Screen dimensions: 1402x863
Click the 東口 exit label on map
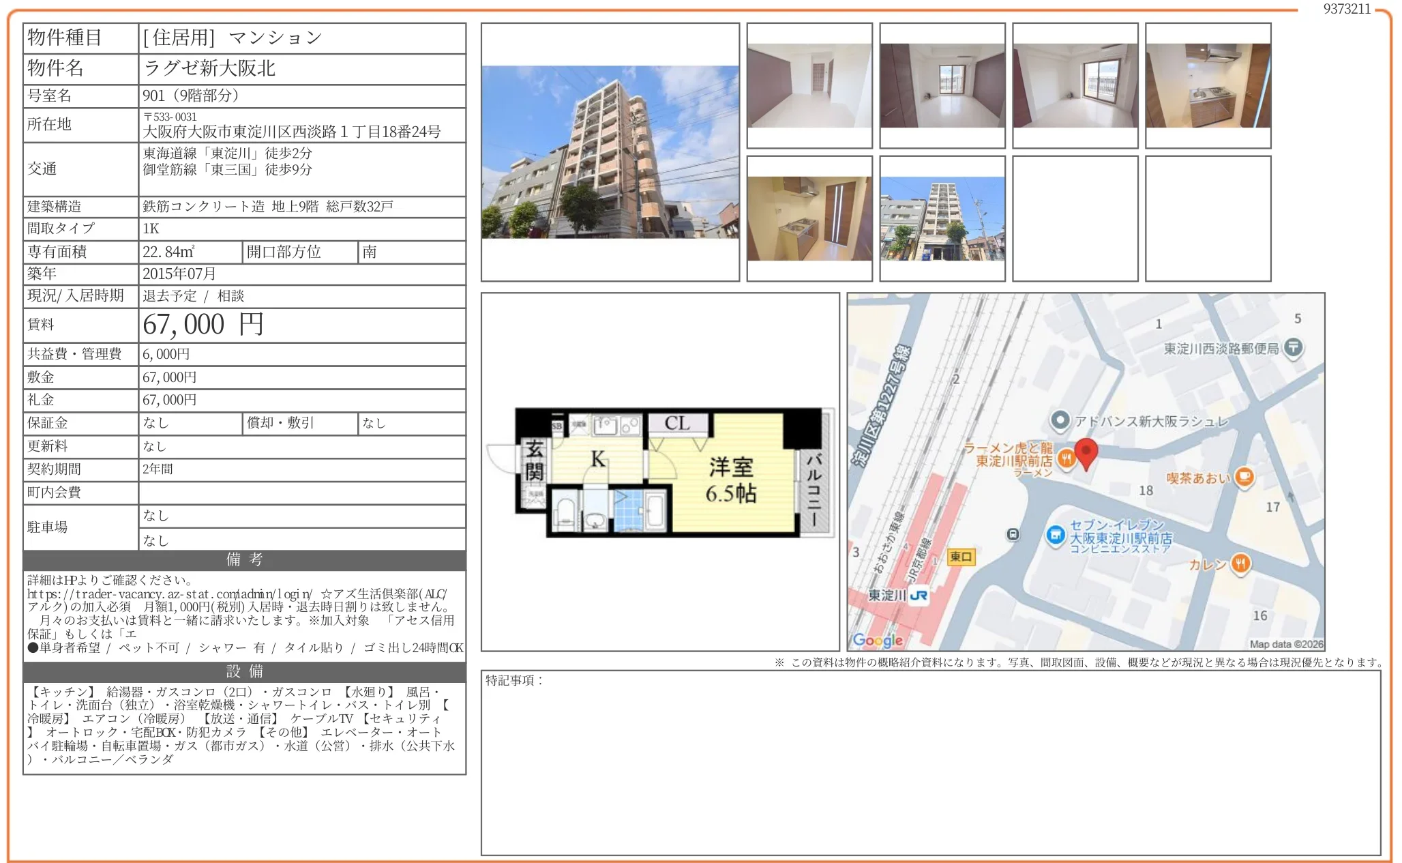coord(960,557)
